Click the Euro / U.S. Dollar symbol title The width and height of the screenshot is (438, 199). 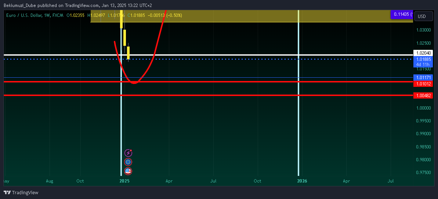pyautogui.click(x=24, y=15)
